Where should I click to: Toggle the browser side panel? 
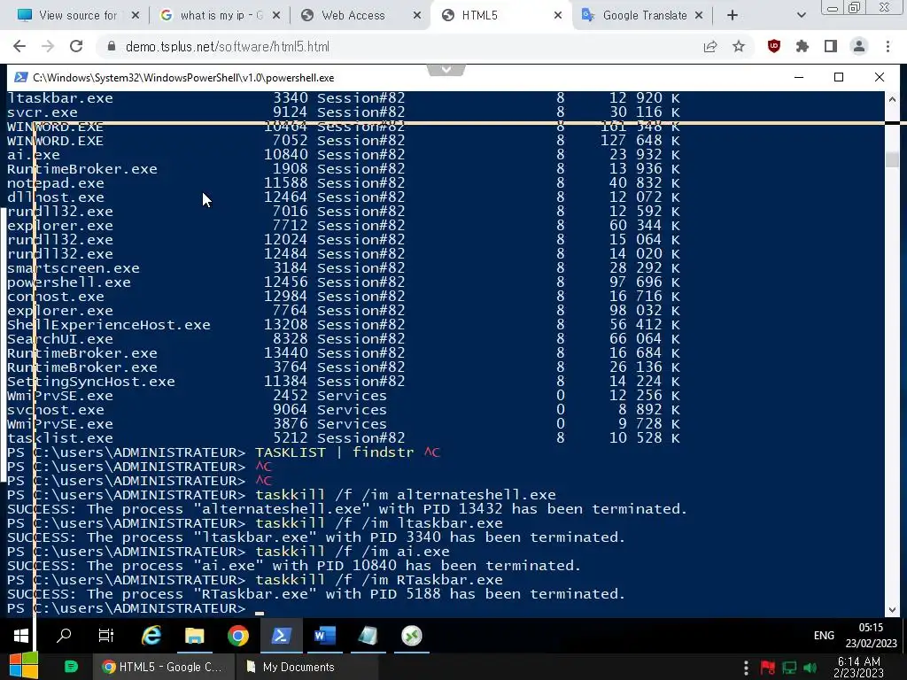[x=831, y=46]
